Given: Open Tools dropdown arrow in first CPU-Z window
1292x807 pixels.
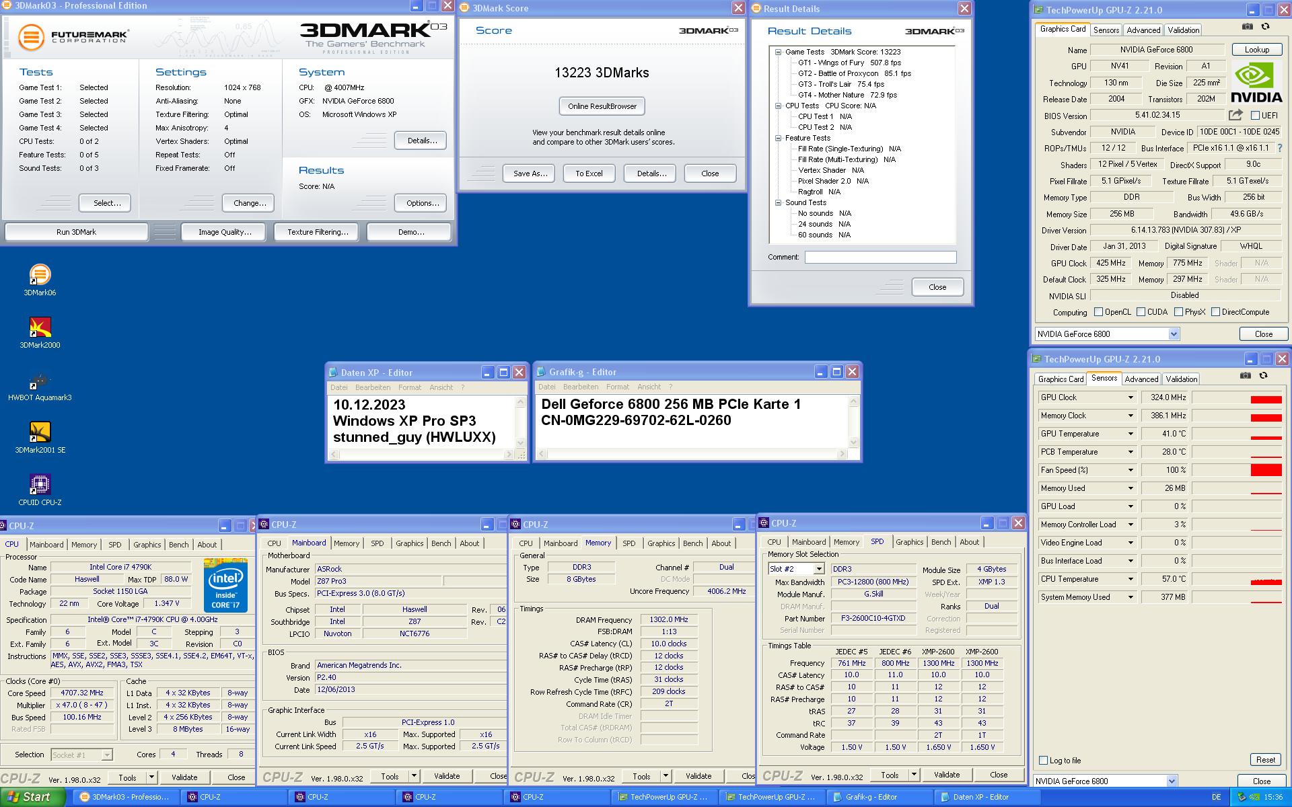Looking at the screenshot, I should (x=151, y=777).
